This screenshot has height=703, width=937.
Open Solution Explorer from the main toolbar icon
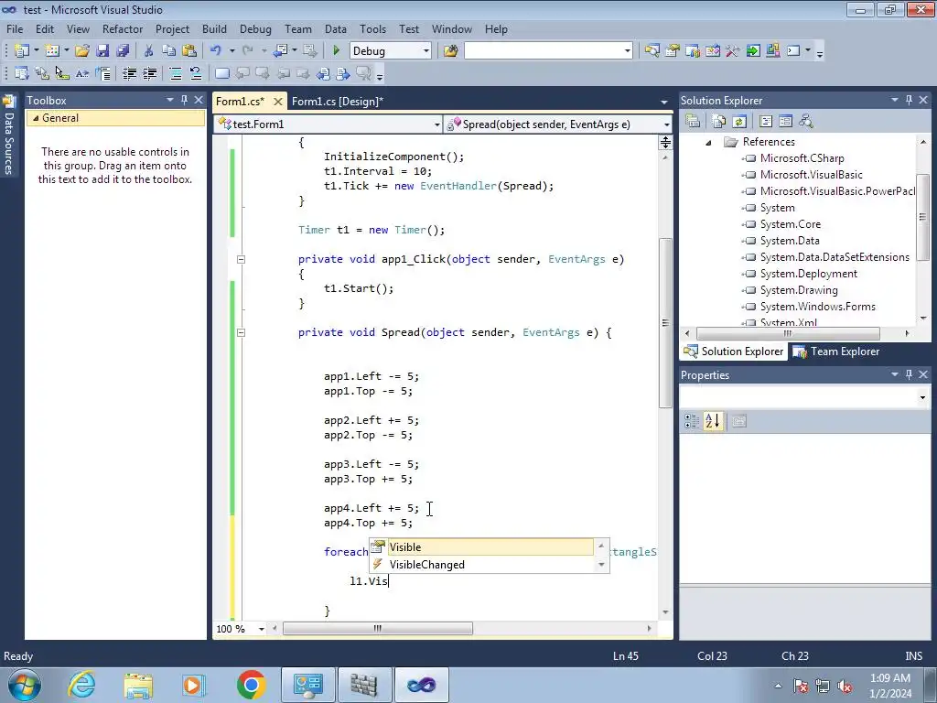coord(652,51)
